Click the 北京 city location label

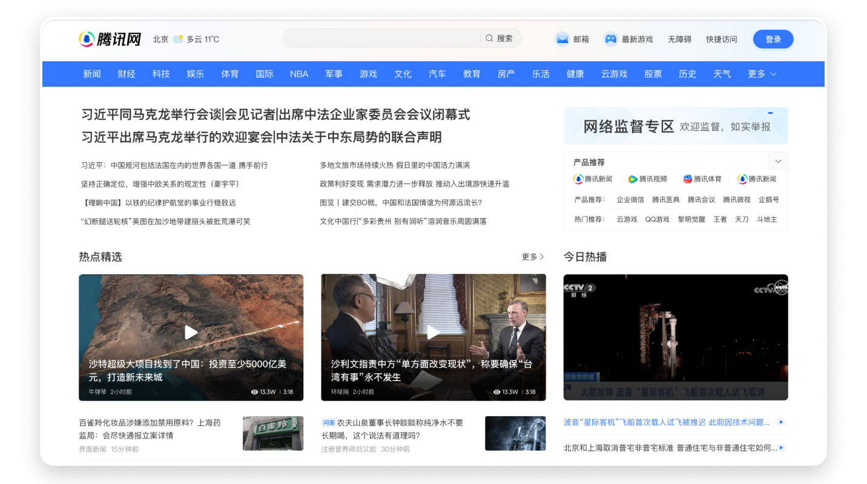pyautogui.click(x=160, y=39)
